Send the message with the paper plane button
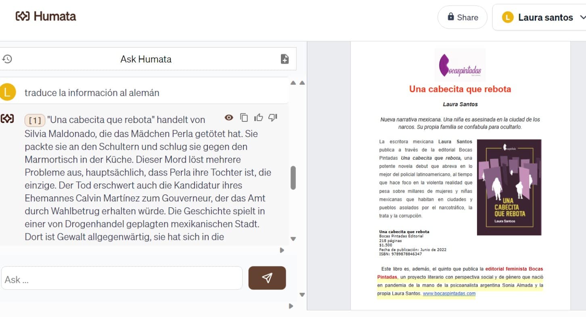The image size is (586, 317). (x=267, y=278)
